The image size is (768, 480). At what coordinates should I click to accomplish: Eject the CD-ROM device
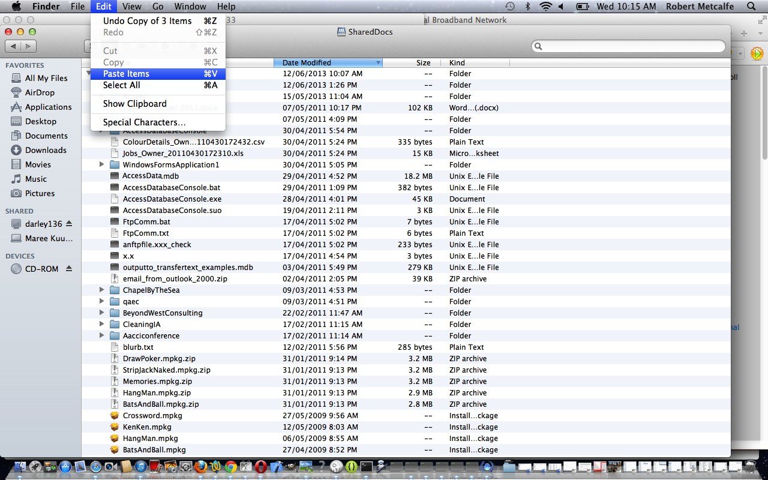(x=69, y=269)
